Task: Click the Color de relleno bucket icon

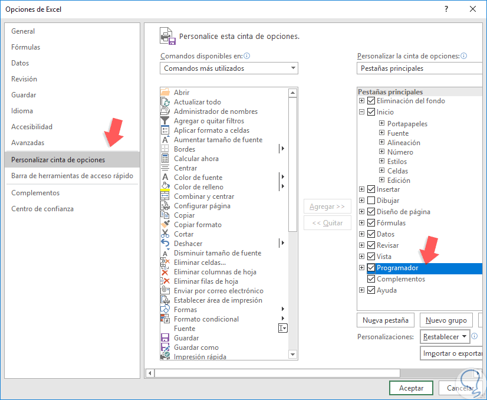Action: point(165,187)
